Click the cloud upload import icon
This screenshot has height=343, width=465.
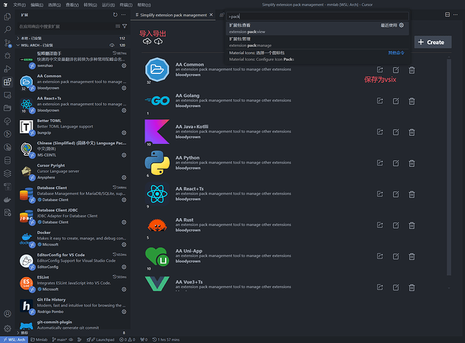point(147,42)
